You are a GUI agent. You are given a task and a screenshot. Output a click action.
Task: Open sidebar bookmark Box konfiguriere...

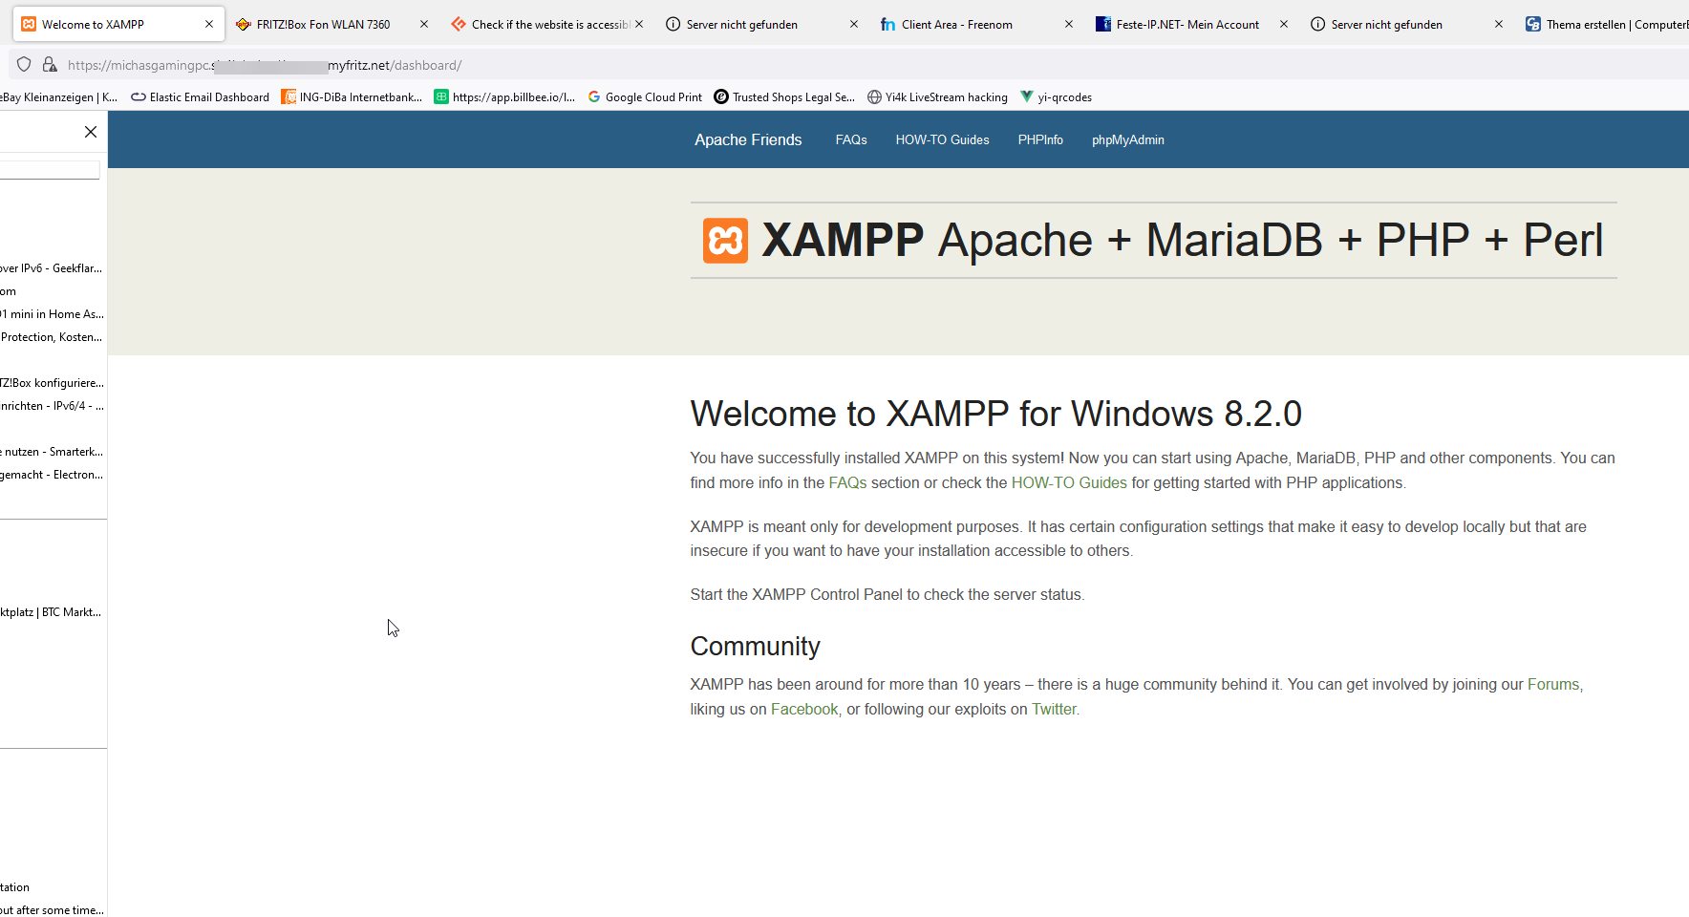pyautogui.click(x=52, y=383)
